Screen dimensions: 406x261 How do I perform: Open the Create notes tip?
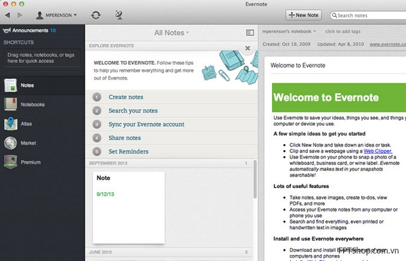(x=171, y=97)
